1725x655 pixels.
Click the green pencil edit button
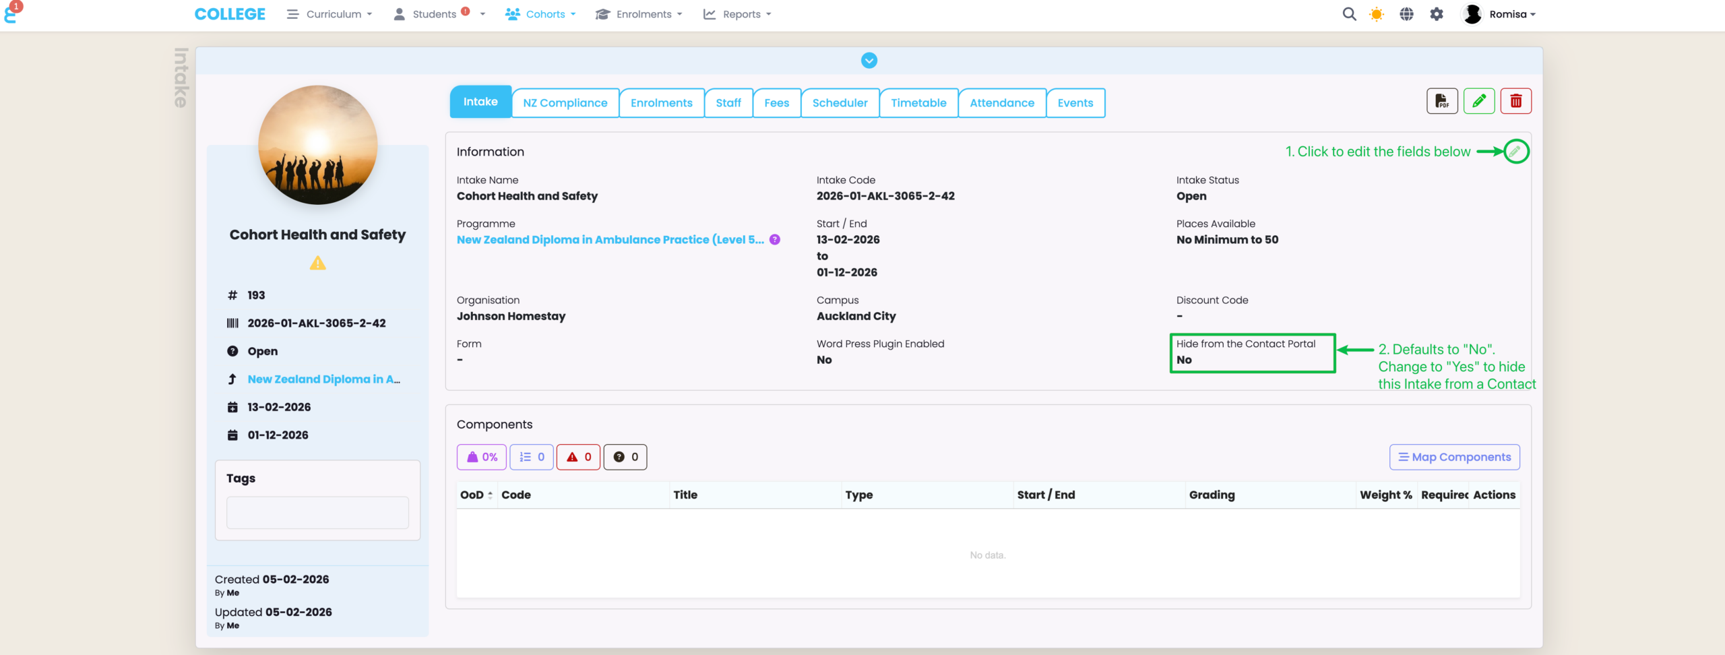(x=1478, y=101)
